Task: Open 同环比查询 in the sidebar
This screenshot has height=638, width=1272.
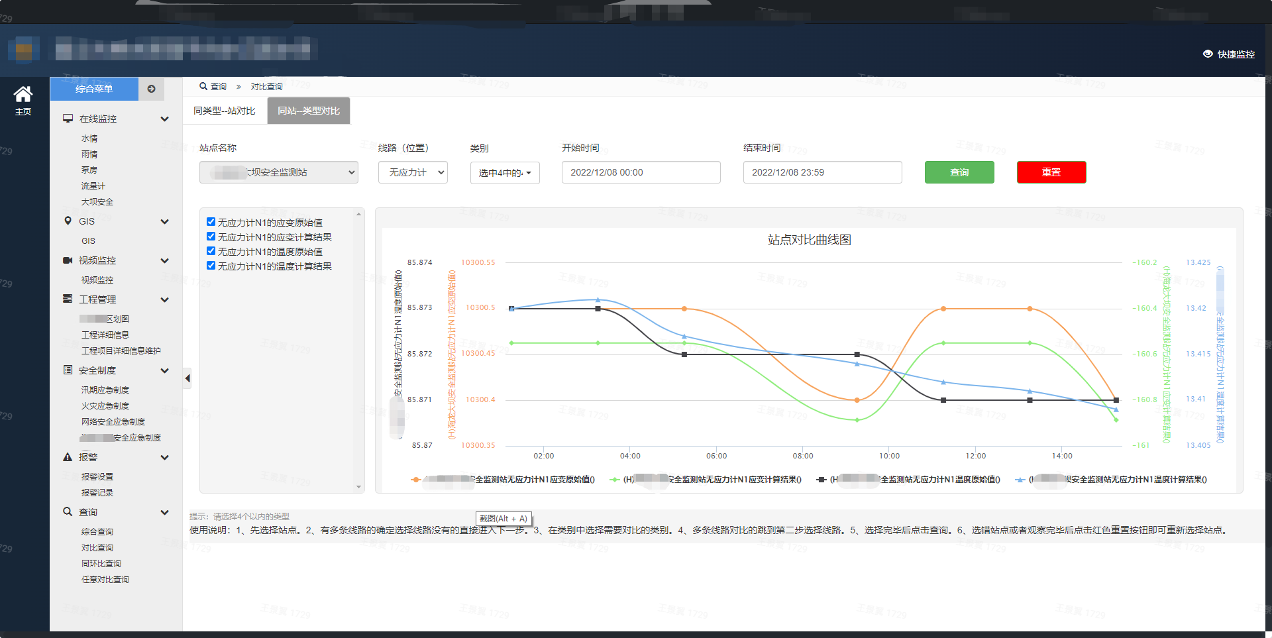Action: 101,564
